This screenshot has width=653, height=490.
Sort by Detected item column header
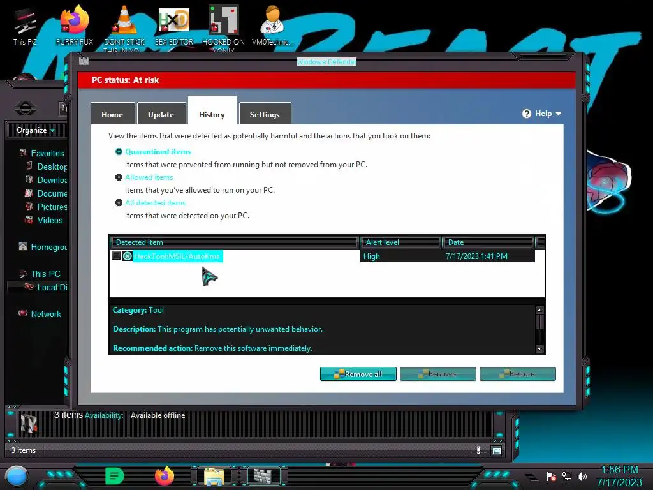coord(235,242)
